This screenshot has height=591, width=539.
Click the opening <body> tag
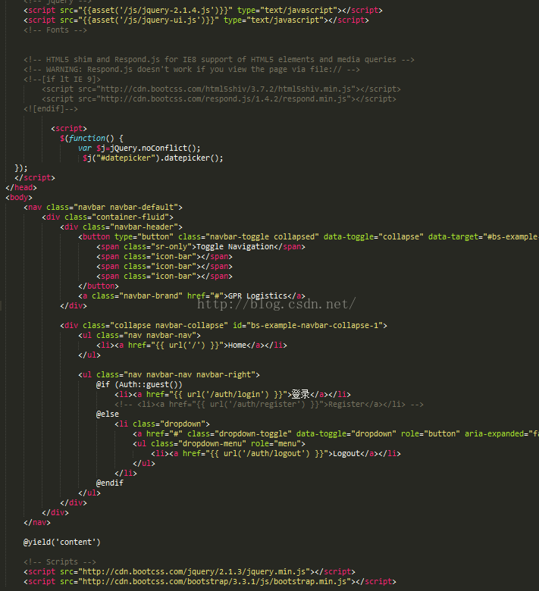19,198
